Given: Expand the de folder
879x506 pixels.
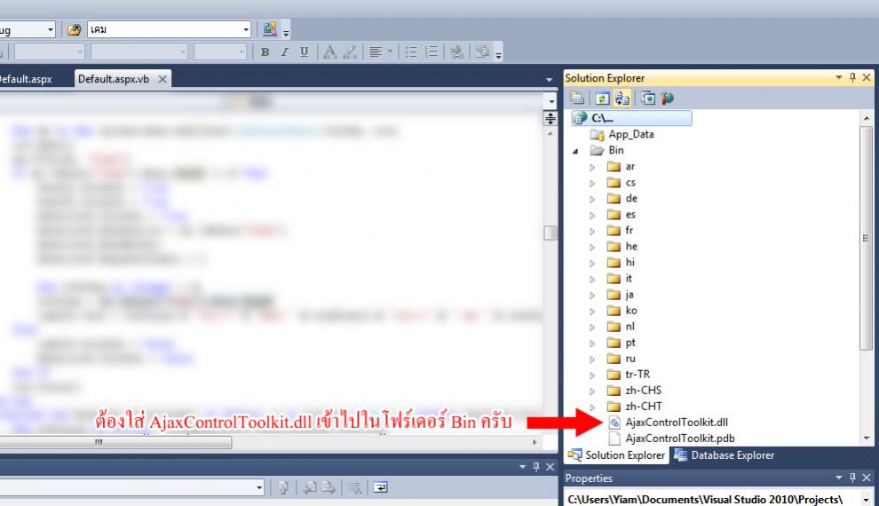Looking at the screenshot, I should point(592,199).
